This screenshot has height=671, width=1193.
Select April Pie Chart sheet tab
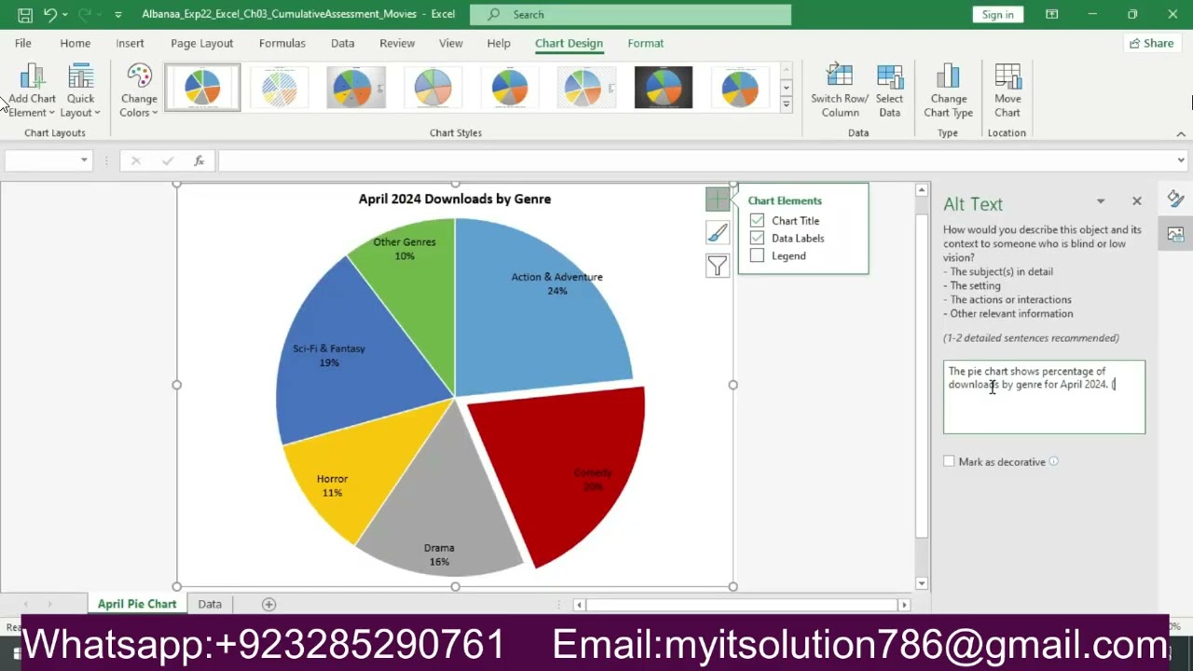coord(137,604)
